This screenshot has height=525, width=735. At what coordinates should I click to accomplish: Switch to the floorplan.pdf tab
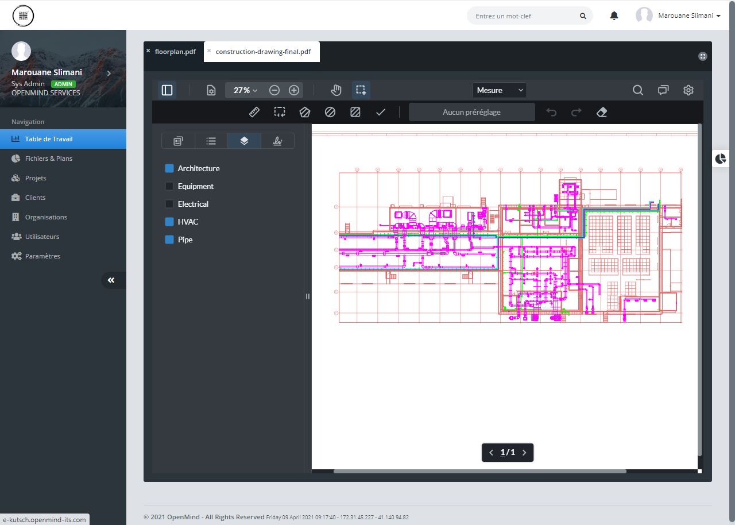coord(175,52)
